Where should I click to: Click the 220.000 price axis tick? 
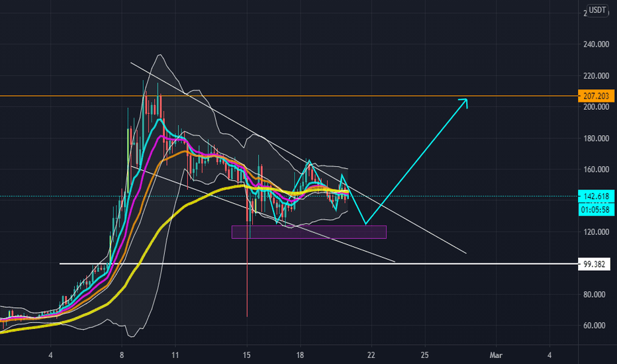(596, 75)
